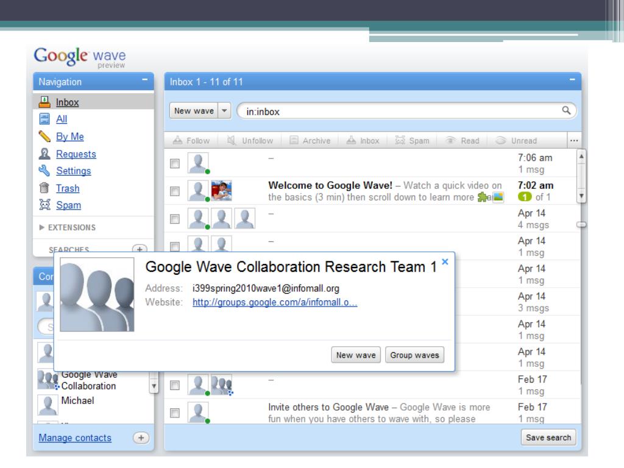Image resolution: width=624 pixels, height=468 pixels.
Task: Open the groups.google.com website link
Action: click(x=275, y=302)
